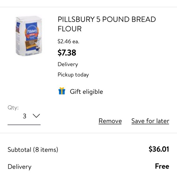Select the Pickup today option
177x177 pixels.
[x=73, y=75]
